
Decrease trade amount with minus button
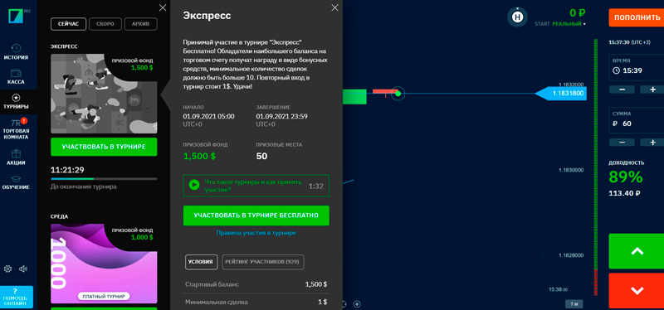[x=622, y=143]
